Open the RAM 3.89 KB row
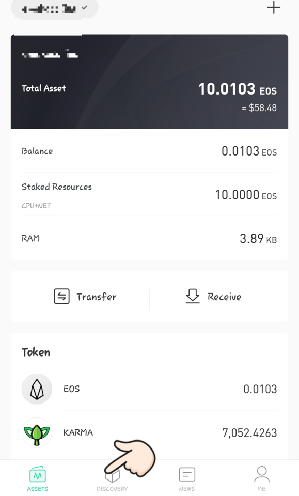Image resolution: width=299 pixels, height=496 pixels. point(149,238)
